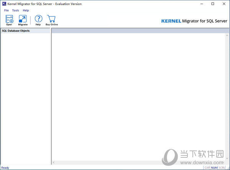
Task: Click the Ready status bar text
Action: (x=5, y=168)
